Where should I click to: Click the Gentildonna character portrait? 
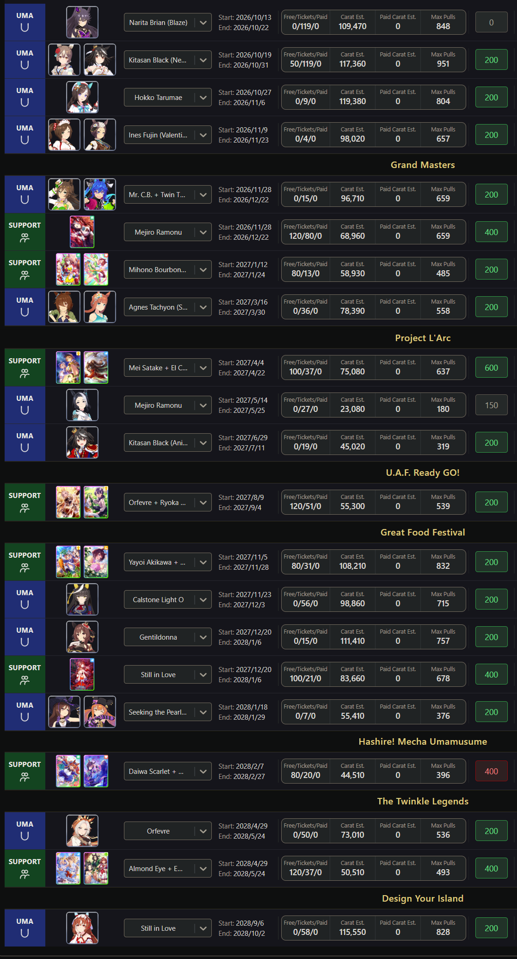coord(82,637)
